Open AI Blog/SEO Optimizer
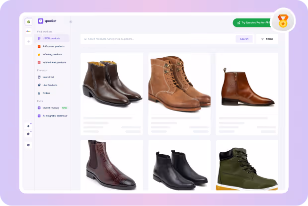This screenshot has height=206, width=308. tap(55, 116)
